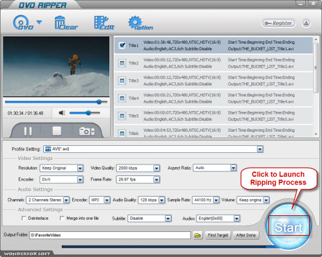This screenshot has height=257, width=322.
Task: Click the After Done button
Action: tap(246, 235)
